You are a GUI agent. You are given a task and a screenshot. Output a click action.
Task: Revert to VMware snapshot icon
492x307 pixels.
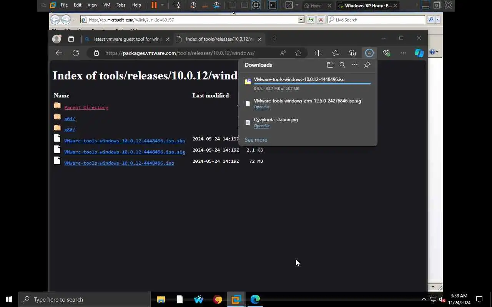tap(205, 5)
